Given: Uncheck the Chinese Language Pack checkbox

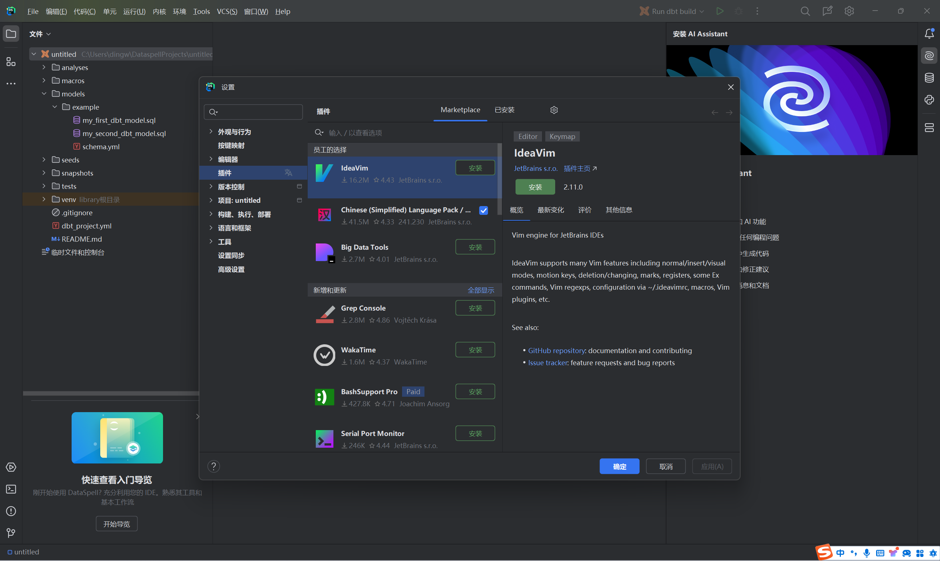Looking at the screenshot, I should [484, 210].
